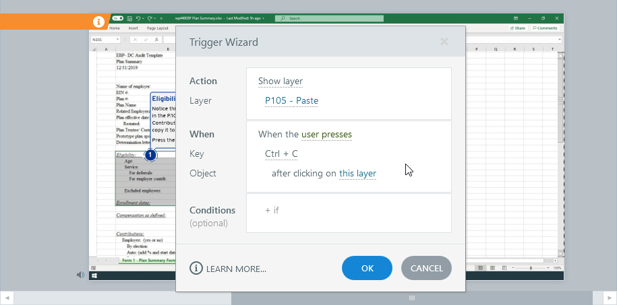Click the Insert Function fx icon
617x305 pixels.
click(156, 40)
